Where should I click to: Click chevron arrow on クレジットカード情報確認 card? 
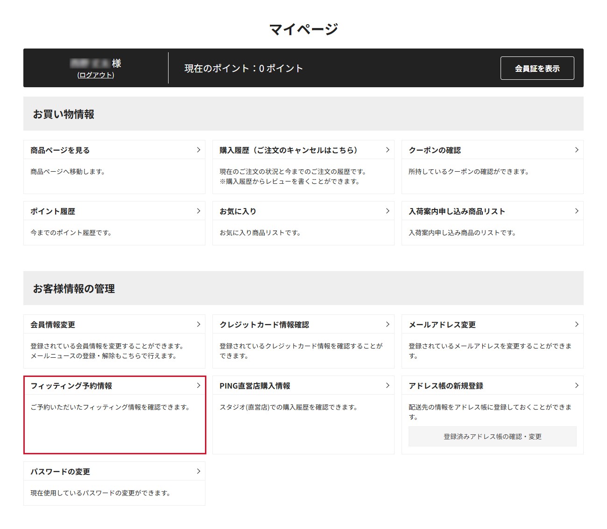coord(388,324)
